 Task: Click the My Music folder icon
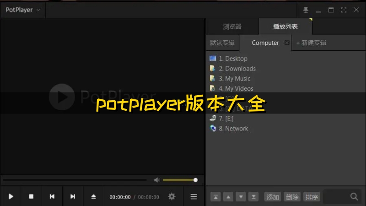tap(212, 78)
